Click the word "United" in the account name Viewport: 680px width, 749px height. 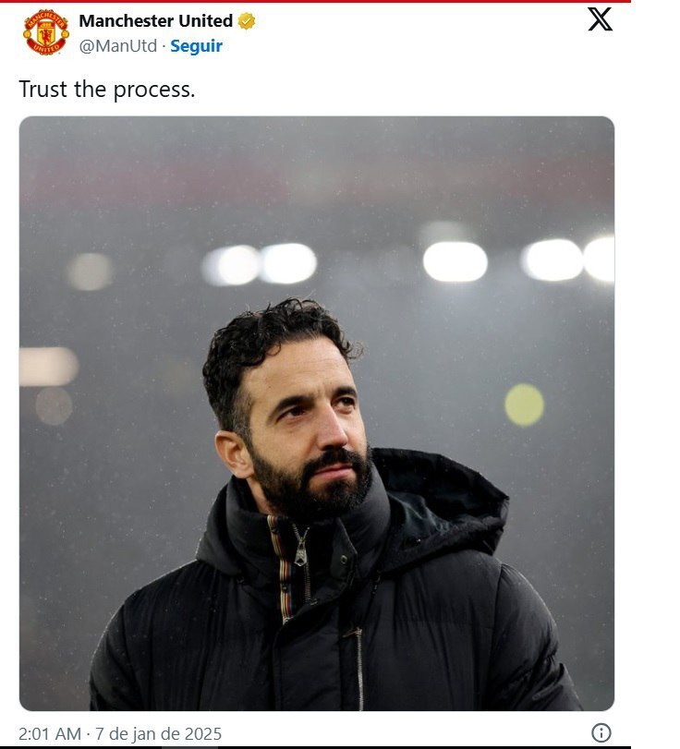pyautogui.click(x=208, y=21)
